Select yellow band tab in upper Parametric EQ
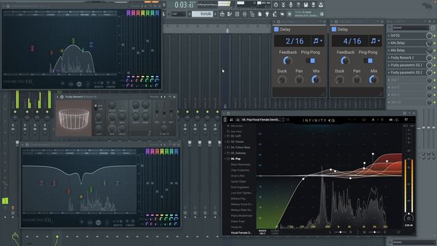Viewport: 437px width, 246px height. point(143,13)
